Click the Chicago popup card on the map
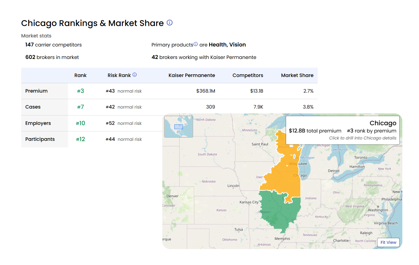This screenshot has height=265, width=419. pos(343,129)
